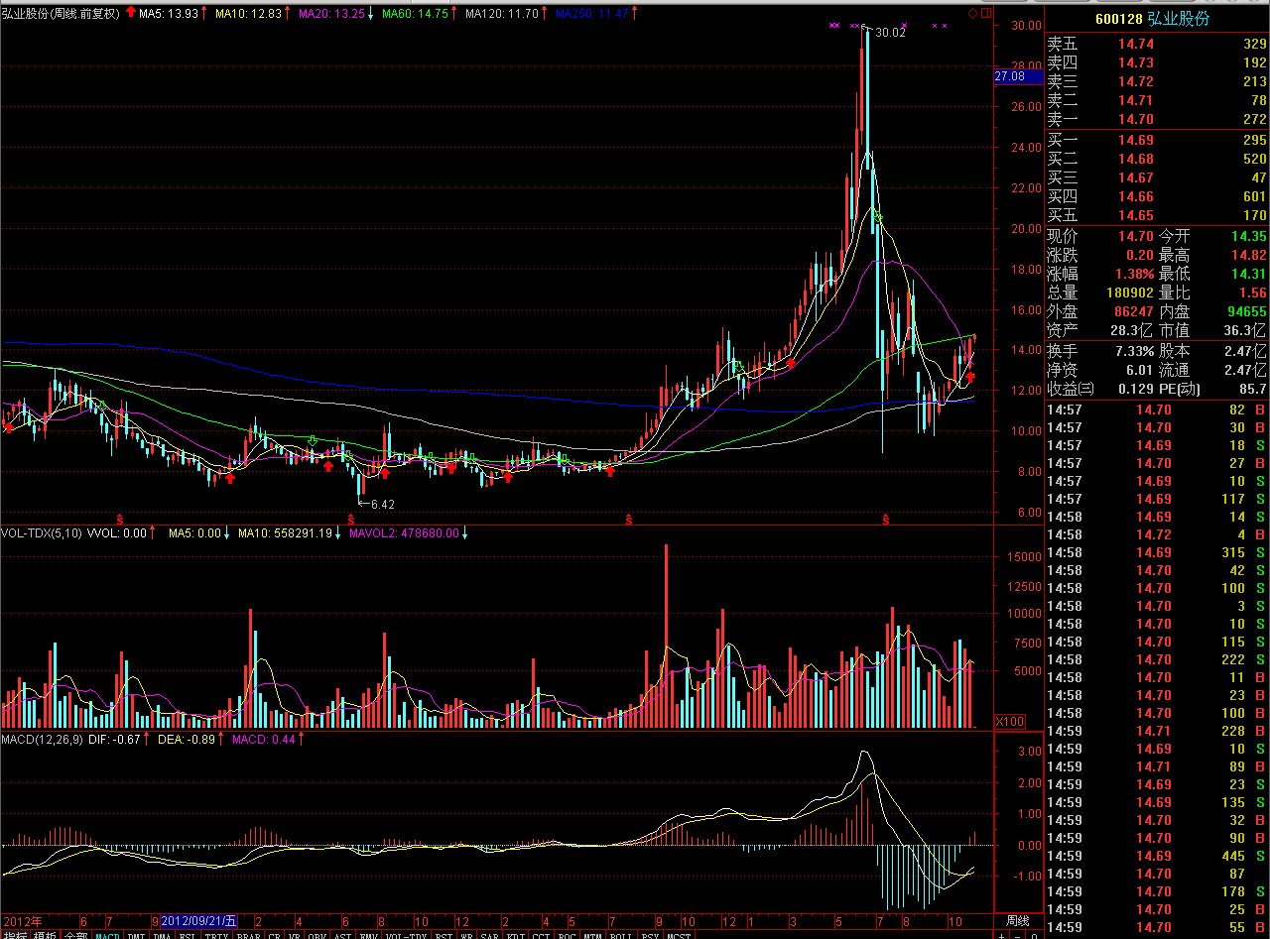1270x939 pixels.
Task: Click the 现价 14.70 current price field
Action: (1100, 236)
